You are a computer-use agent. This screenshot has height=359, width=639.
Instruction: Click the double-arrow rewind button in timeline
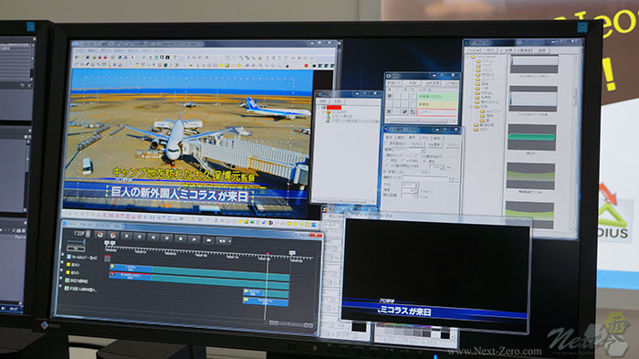(221, 240)
